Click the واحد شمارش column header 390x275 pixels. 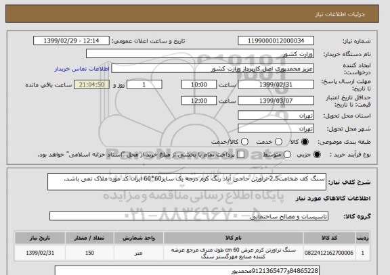coord(139,238)
